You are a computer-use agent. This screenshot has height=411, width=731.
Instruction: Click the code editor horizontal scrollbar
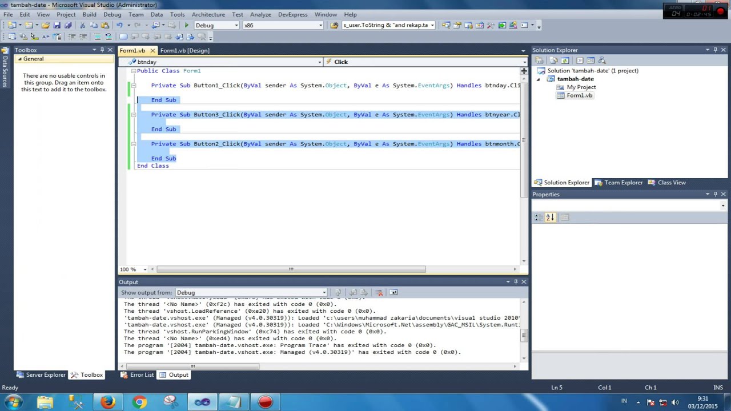point(291,269)
